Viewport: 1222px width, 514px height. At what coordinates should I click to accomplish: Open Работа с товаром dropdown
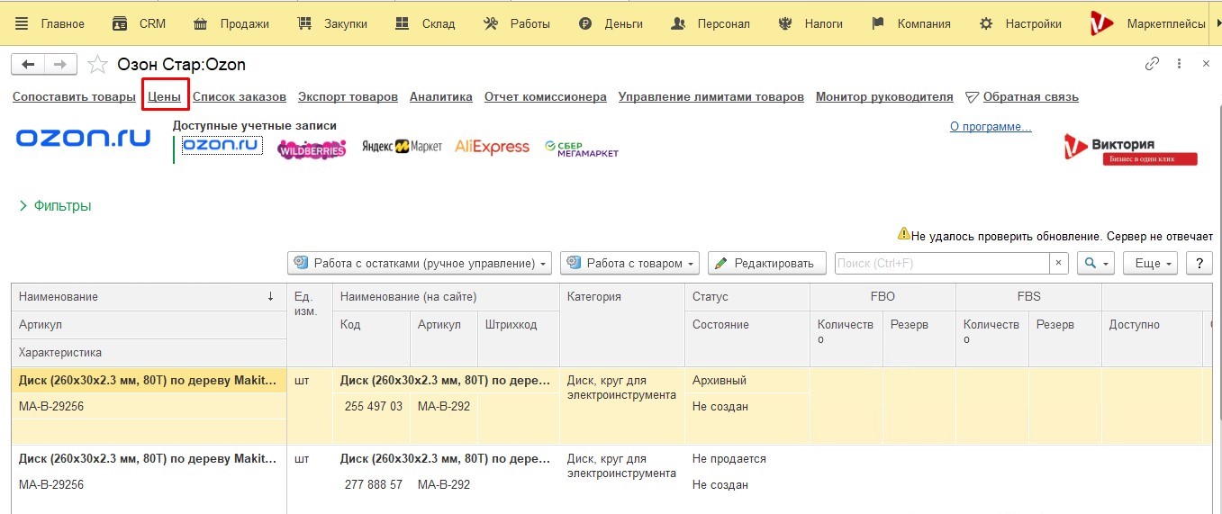[x=630, y=263]
